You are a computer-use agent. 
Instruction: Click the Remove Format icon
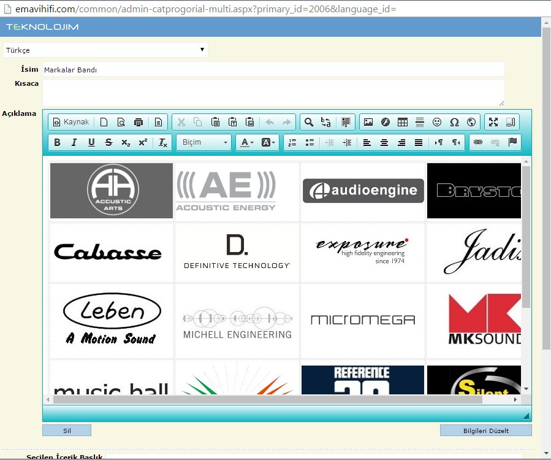coord(162,142)
